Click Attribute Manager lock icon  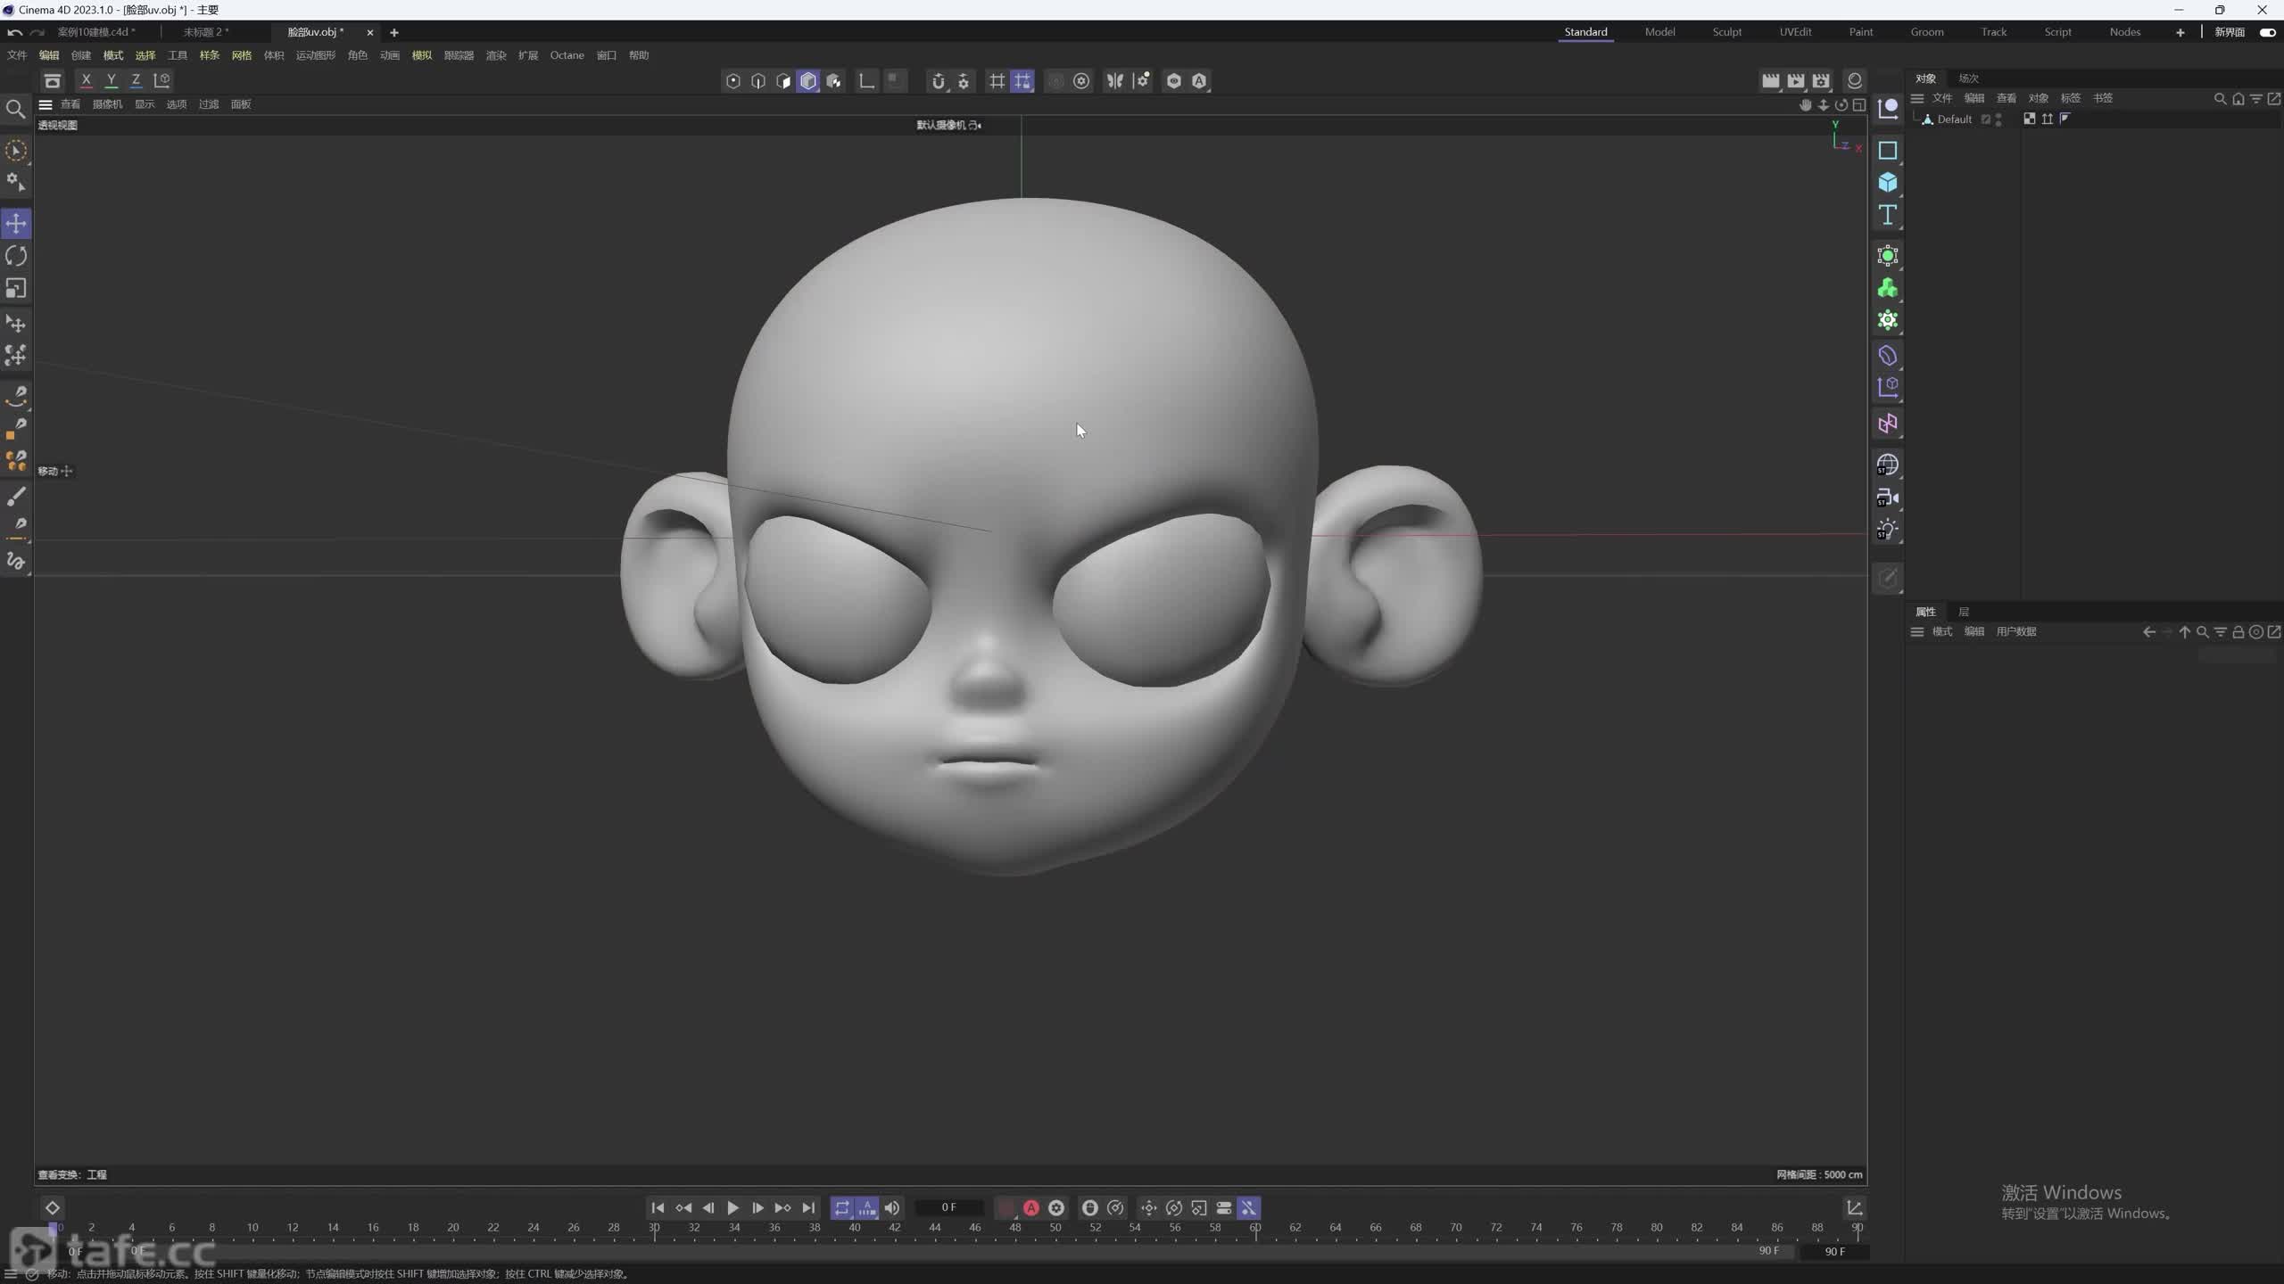pos(2238,632)
